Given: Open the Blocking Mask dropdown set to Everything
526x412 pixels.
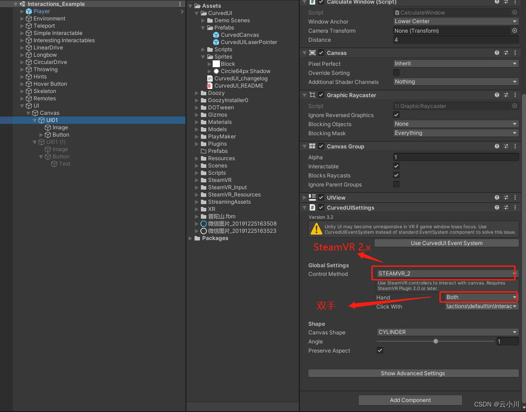Looking at the screenshot, I should (455, 133).
